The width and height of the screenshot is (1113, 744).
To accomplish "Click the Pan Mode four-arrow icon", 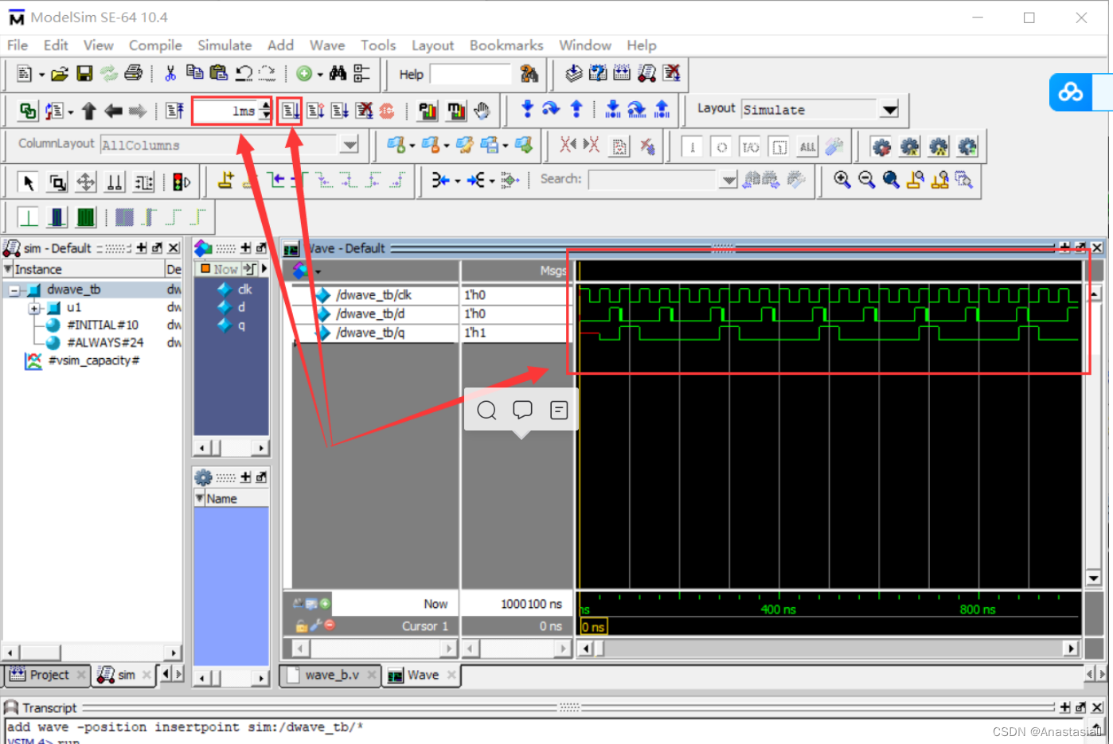I will coord(86,182).
